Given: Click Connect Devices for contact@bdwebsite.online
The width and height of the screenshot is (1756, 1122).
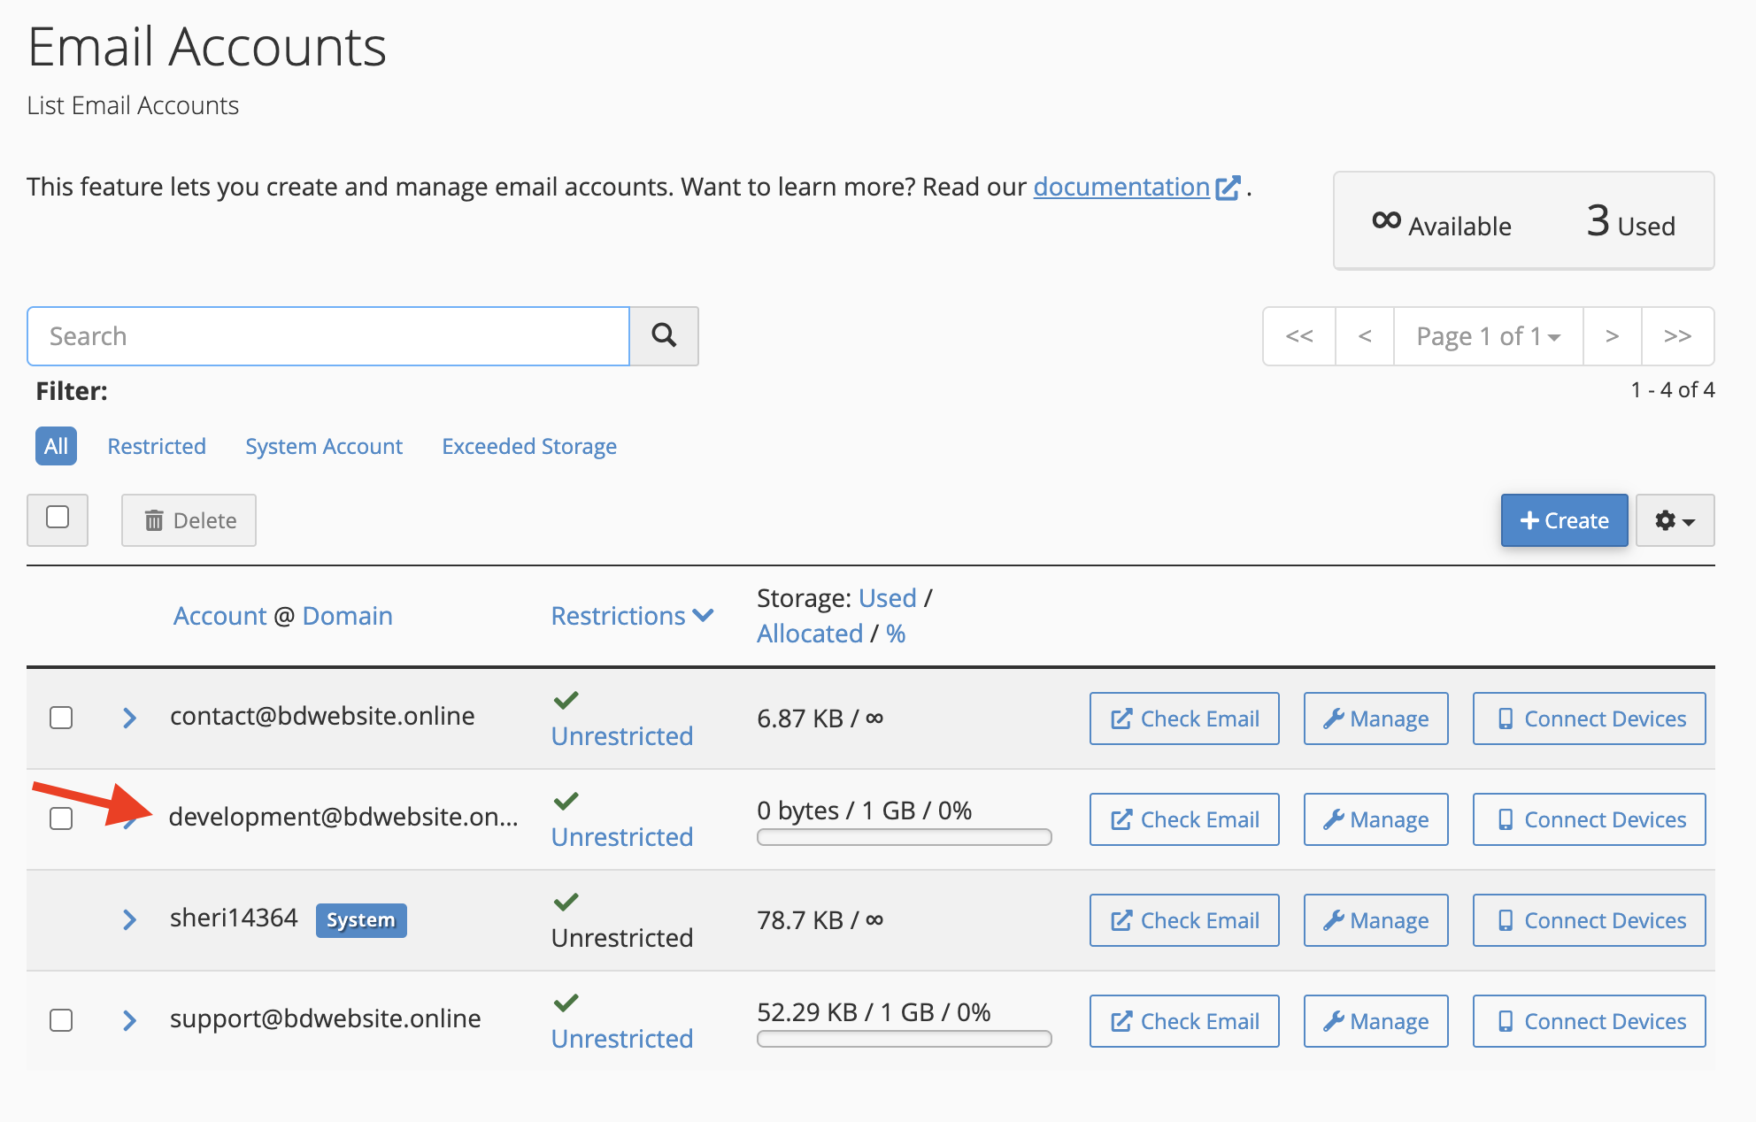Looking at the screenshot, I should tap(1589, 719).
